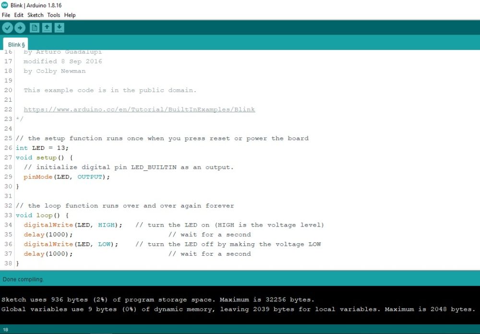The height and width of the screenshot is (334, 480).
Task: Save the sketch using the down-arrow icon
Action: (59, 28)
